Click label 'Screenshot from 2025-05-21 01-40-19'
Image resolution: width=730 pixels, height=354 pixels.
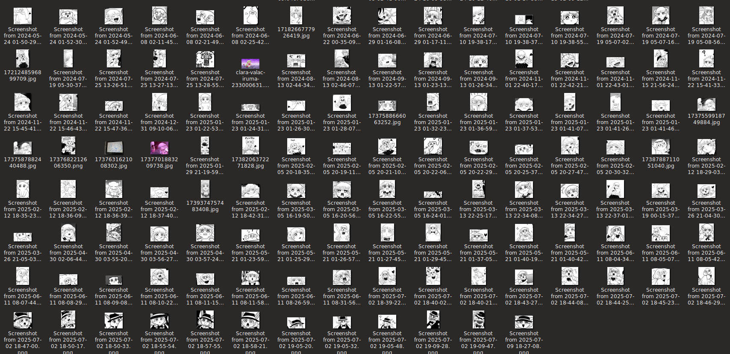click(x=524, y=253)
